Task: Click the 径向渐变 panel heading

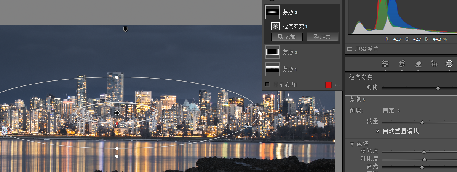Action: click(x=361, y=77)
